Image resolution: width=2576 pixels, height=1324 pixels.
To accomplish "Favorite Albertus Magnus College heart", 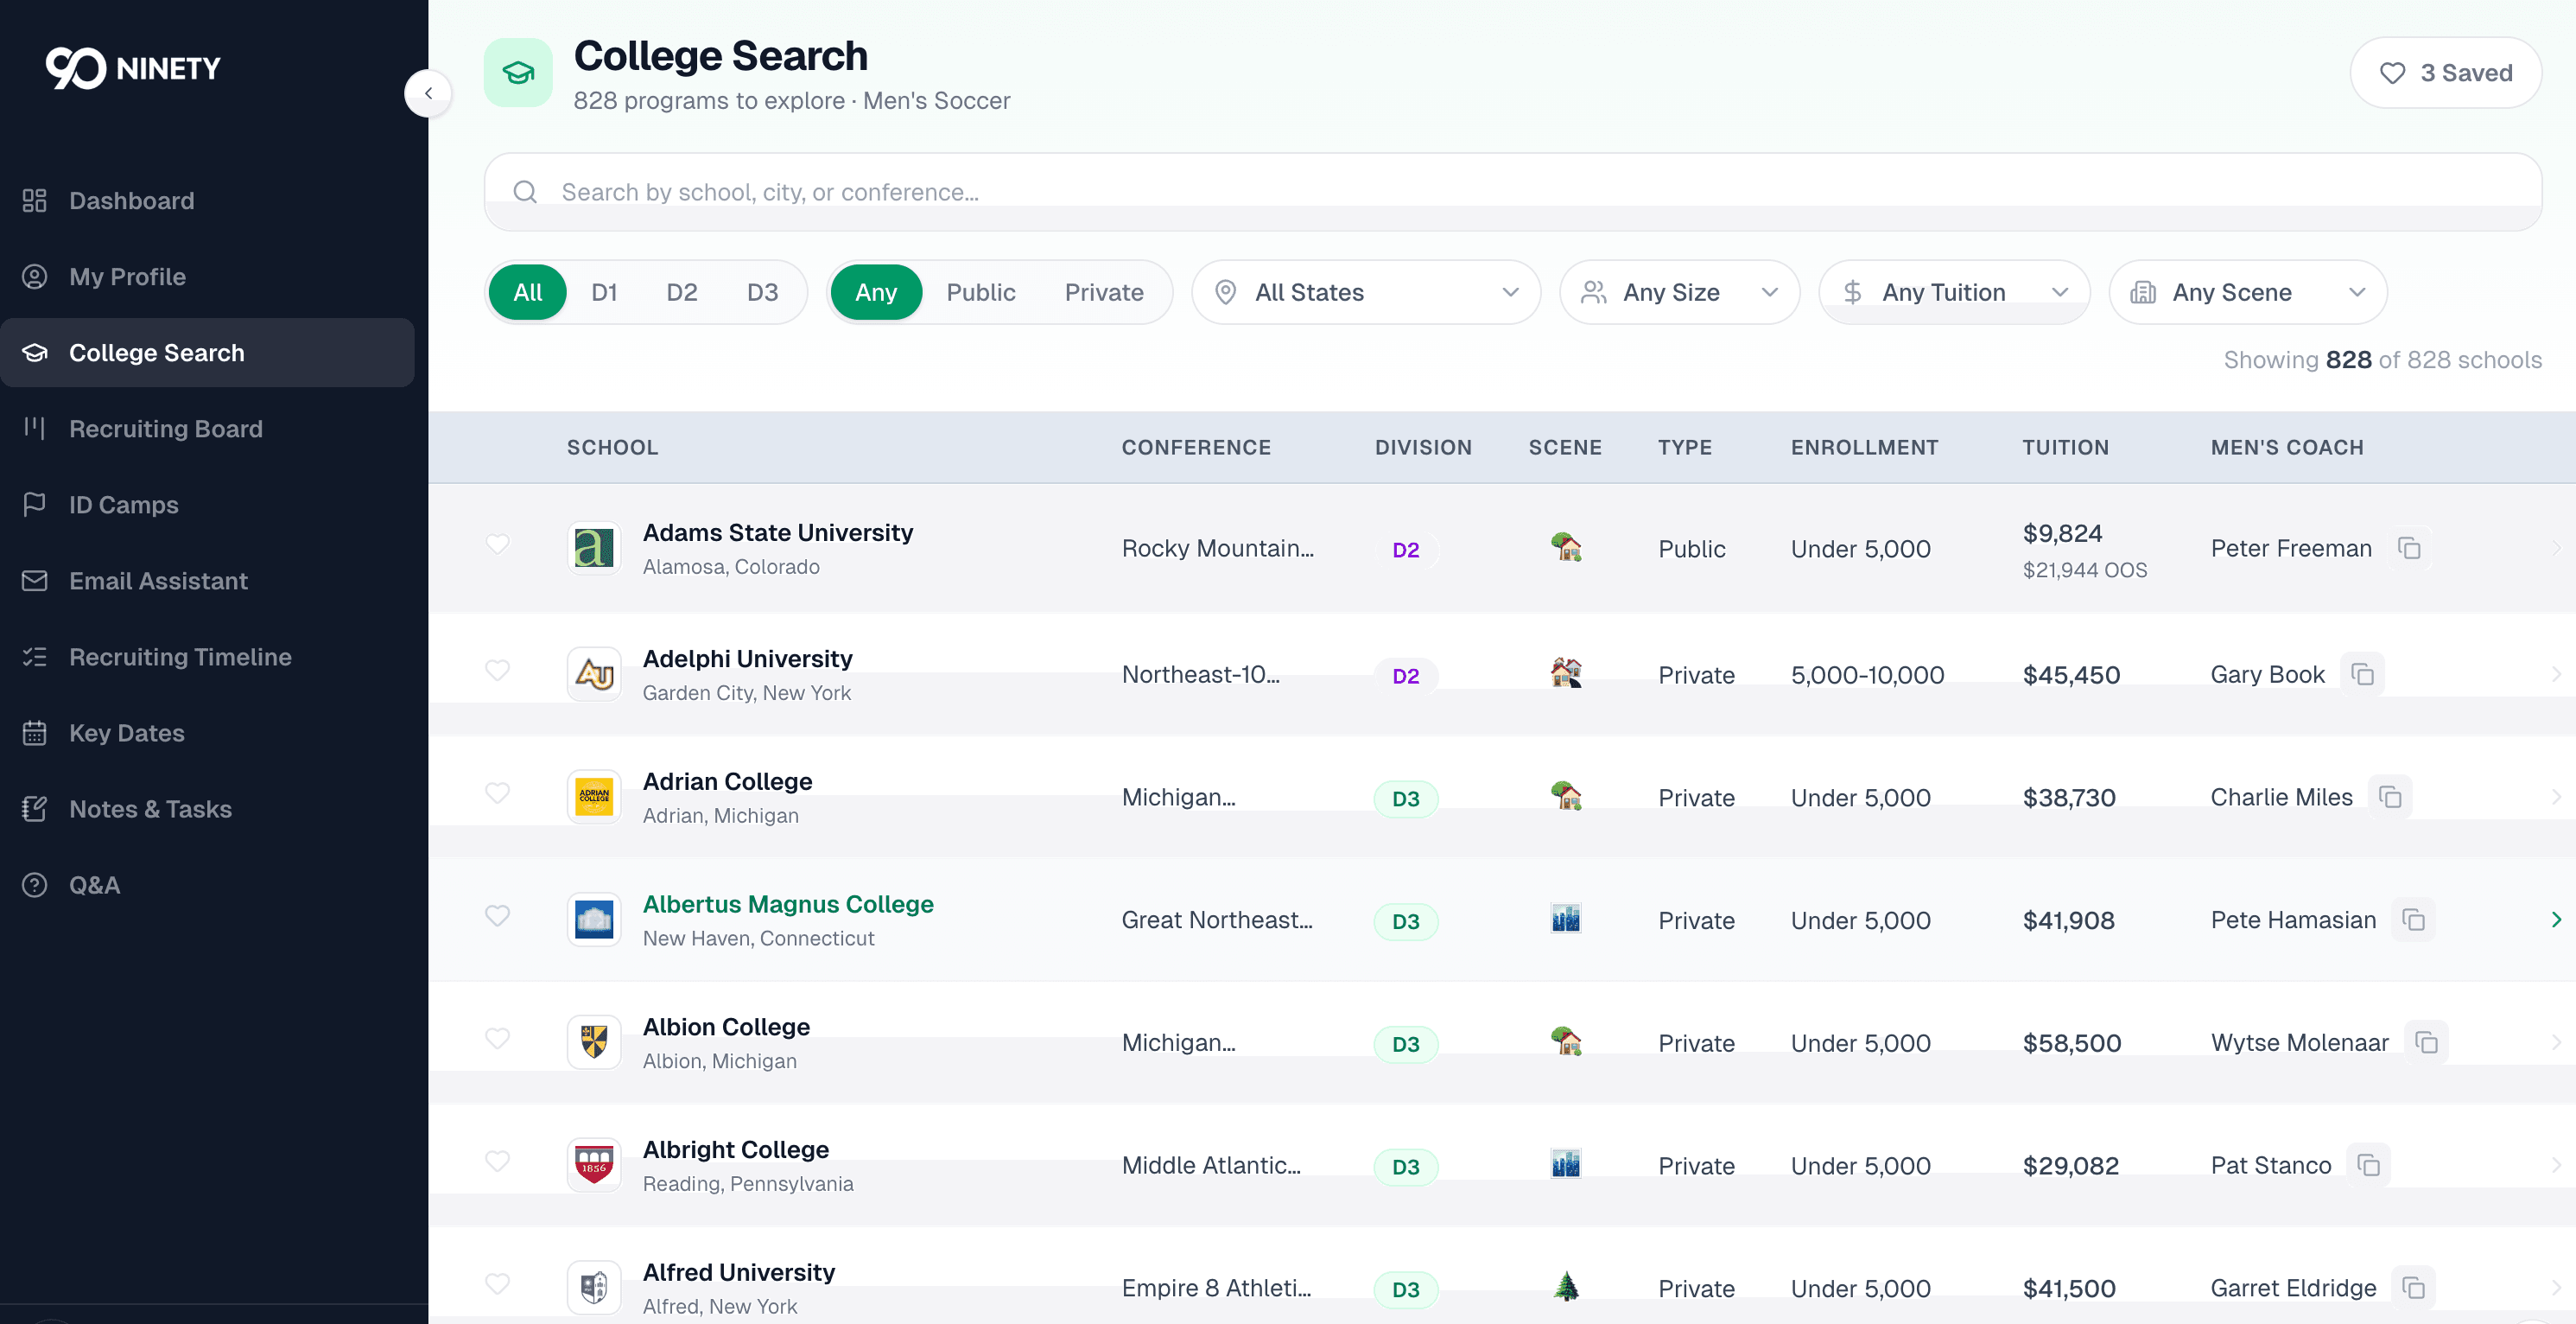I will pyautogui.click(x=497, y=917).
